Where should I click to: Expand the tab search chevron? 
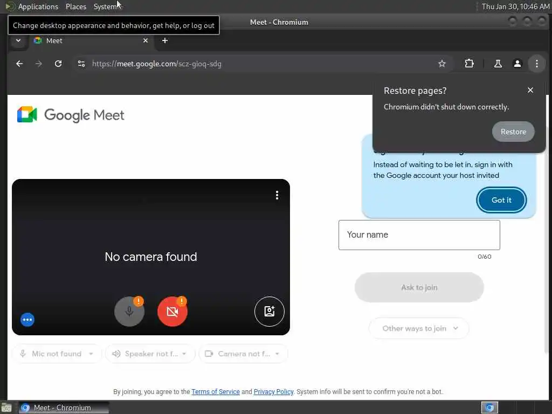[18, 41]
